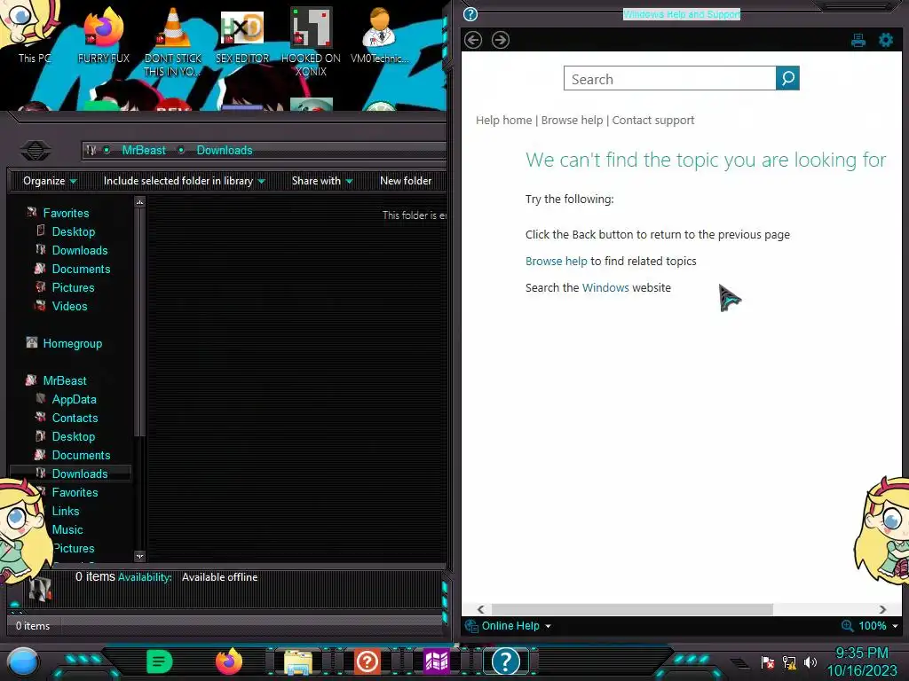Select Documents under Favorites

pyautogui.click(x=81, y=269)
